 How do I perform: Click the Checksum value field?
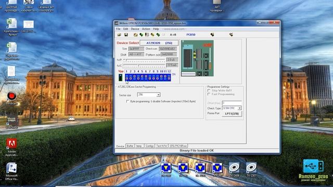coord(168,49)
